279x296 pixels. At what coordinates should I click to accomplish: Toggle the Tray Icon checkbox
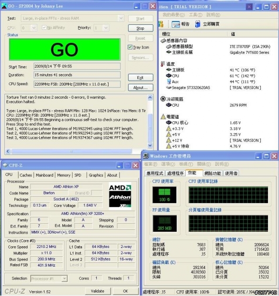[130, 47]
